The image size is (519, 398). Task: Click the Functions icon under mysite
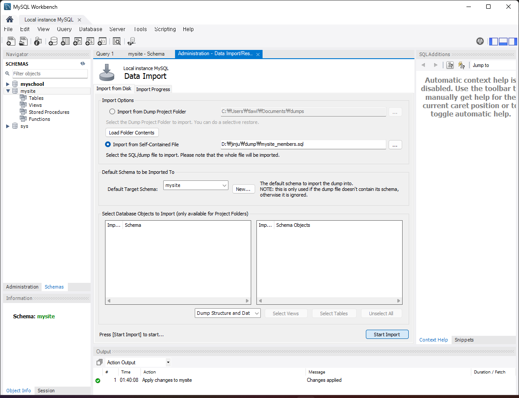click(23, 119)
